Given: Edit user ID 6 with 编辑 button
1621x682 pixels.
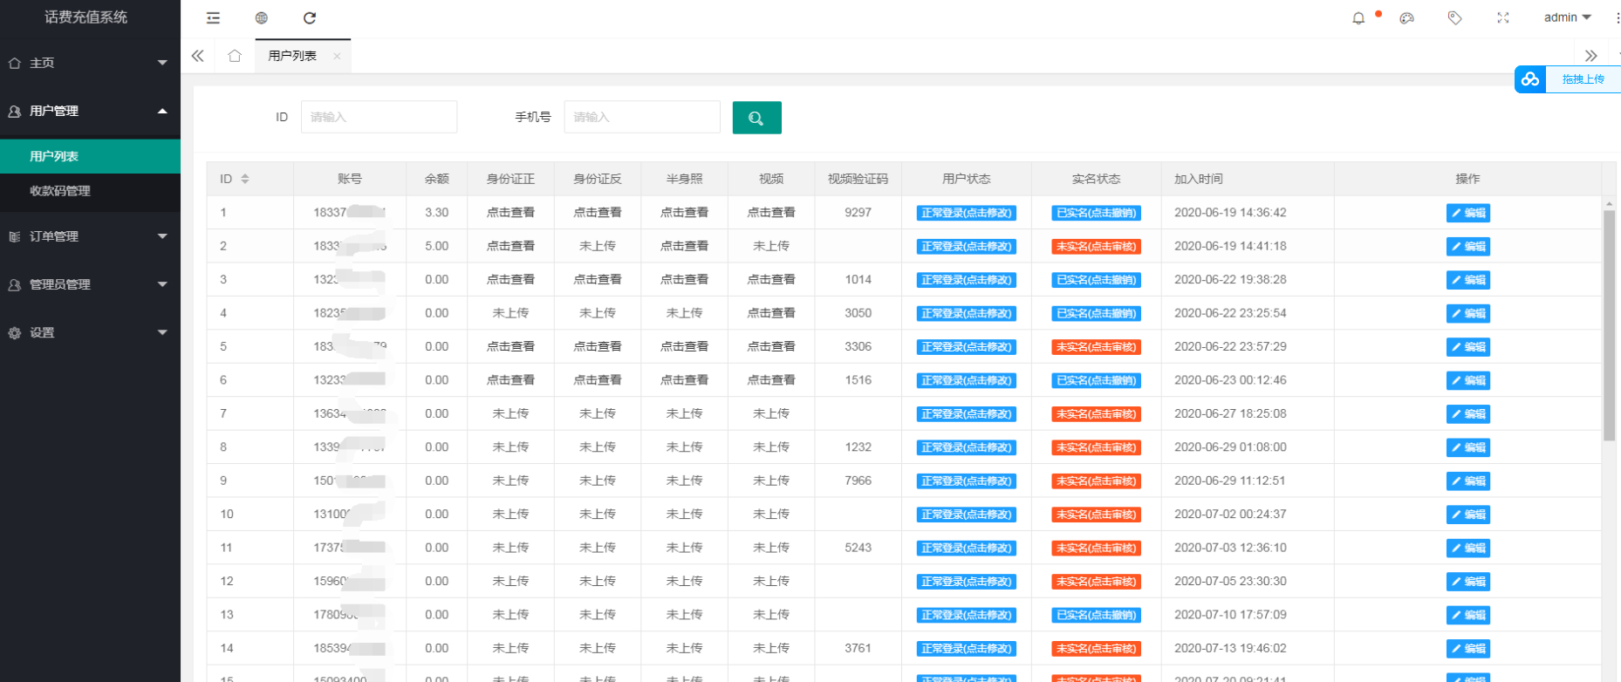Looking at the screenshot, I should 1467,381.
